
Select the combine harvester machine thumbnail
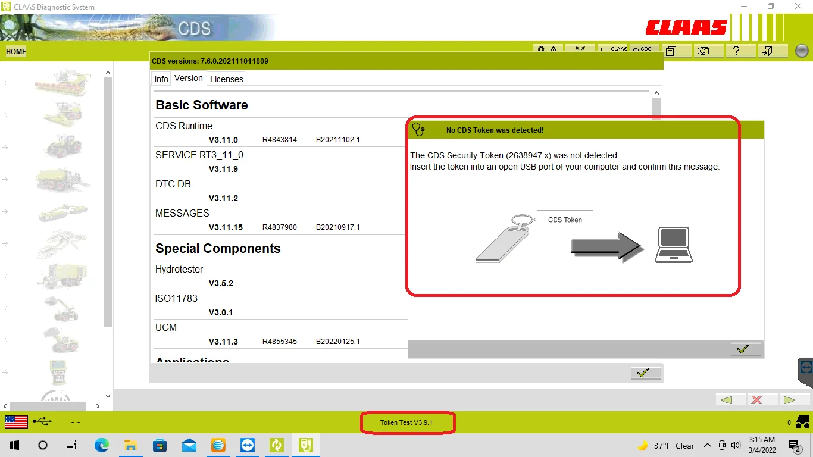point(62,83)
